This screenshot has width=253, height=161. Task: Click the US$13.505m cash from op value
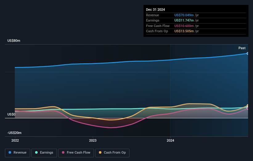pos(184,31)
